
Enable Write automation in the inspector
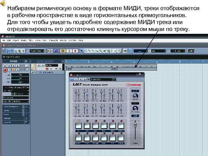[x=18, y=66]
